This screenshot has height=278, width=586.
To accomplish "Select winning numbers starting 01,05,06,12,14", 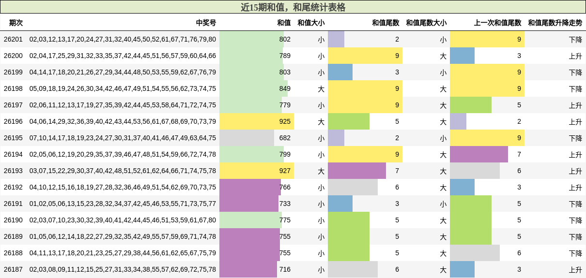I will tap(123, 236).
